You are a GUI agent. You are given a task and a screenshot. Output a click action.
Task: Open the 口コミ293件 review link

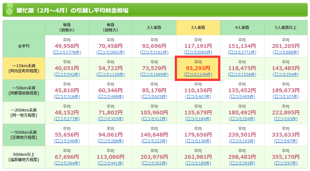(x=242, y=163)
